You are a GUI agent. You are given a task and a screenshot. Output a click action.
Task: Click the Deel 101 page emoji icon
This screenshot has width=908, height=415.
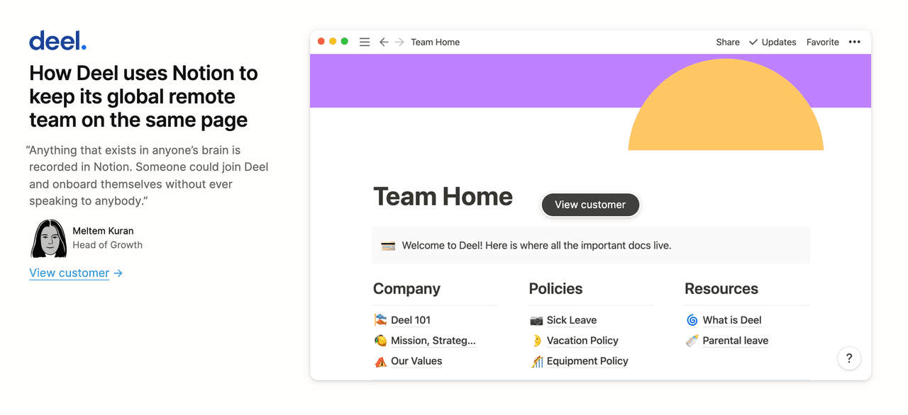tap(381, 320)
